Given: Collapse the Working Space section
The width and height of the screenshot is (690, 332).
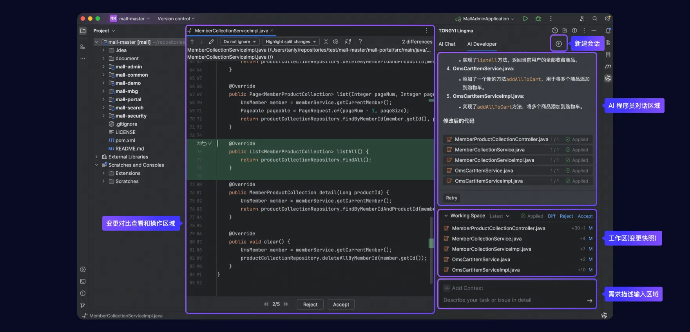Looking at the screenshot, I should [446, 216].
